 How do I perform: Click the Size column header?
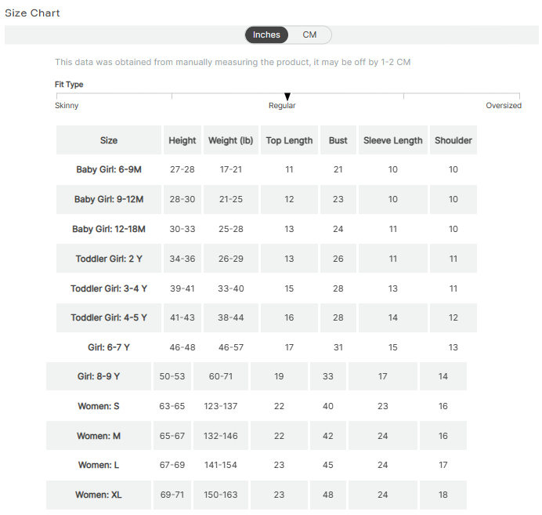click(x=109, y=141)
